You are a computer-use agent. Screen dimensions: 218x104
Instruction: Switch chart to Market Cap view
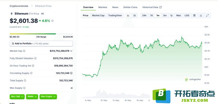[98, 15]
